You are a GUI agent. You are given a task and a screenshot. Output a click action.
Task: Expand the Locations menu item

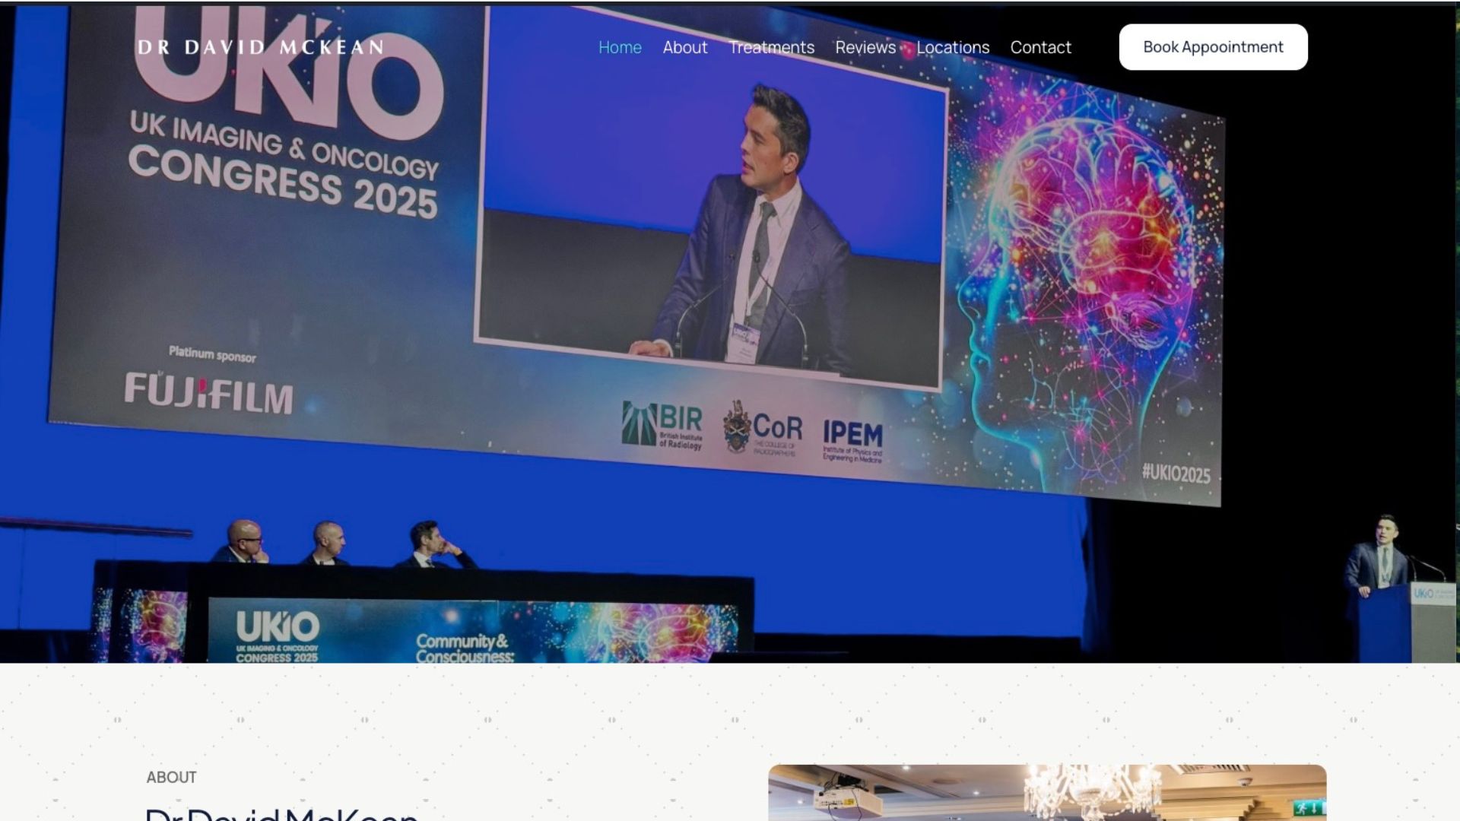click(952, 47)
